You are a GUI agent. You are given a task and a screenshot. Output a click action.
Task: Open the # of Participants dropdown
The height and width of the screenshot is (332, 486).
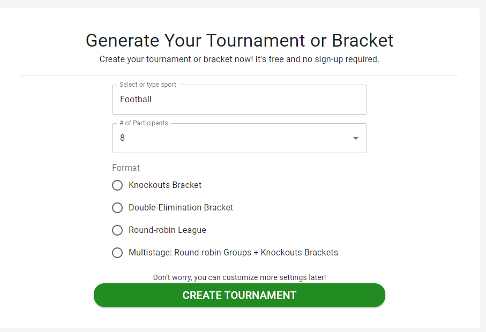point(239,138)
